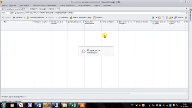
Task: Open Viber from the taskbar
Action: 30,105
